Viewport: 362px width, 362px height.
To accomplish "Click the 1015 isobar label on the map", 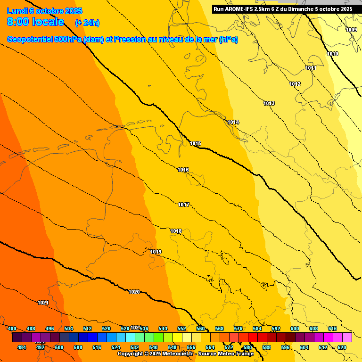I will (196, 143).
